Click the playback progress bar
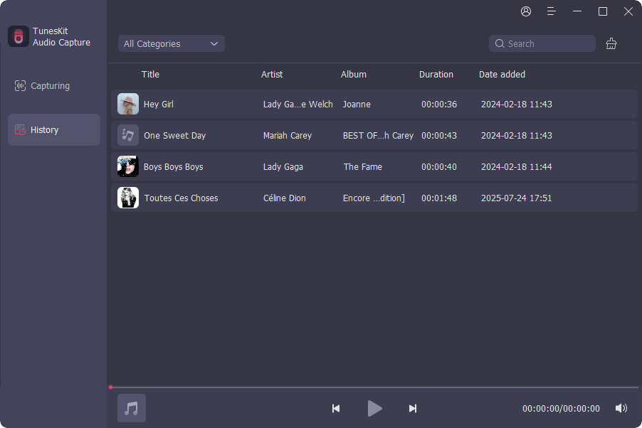Screen dimensions: 642x428 (374, 387)
